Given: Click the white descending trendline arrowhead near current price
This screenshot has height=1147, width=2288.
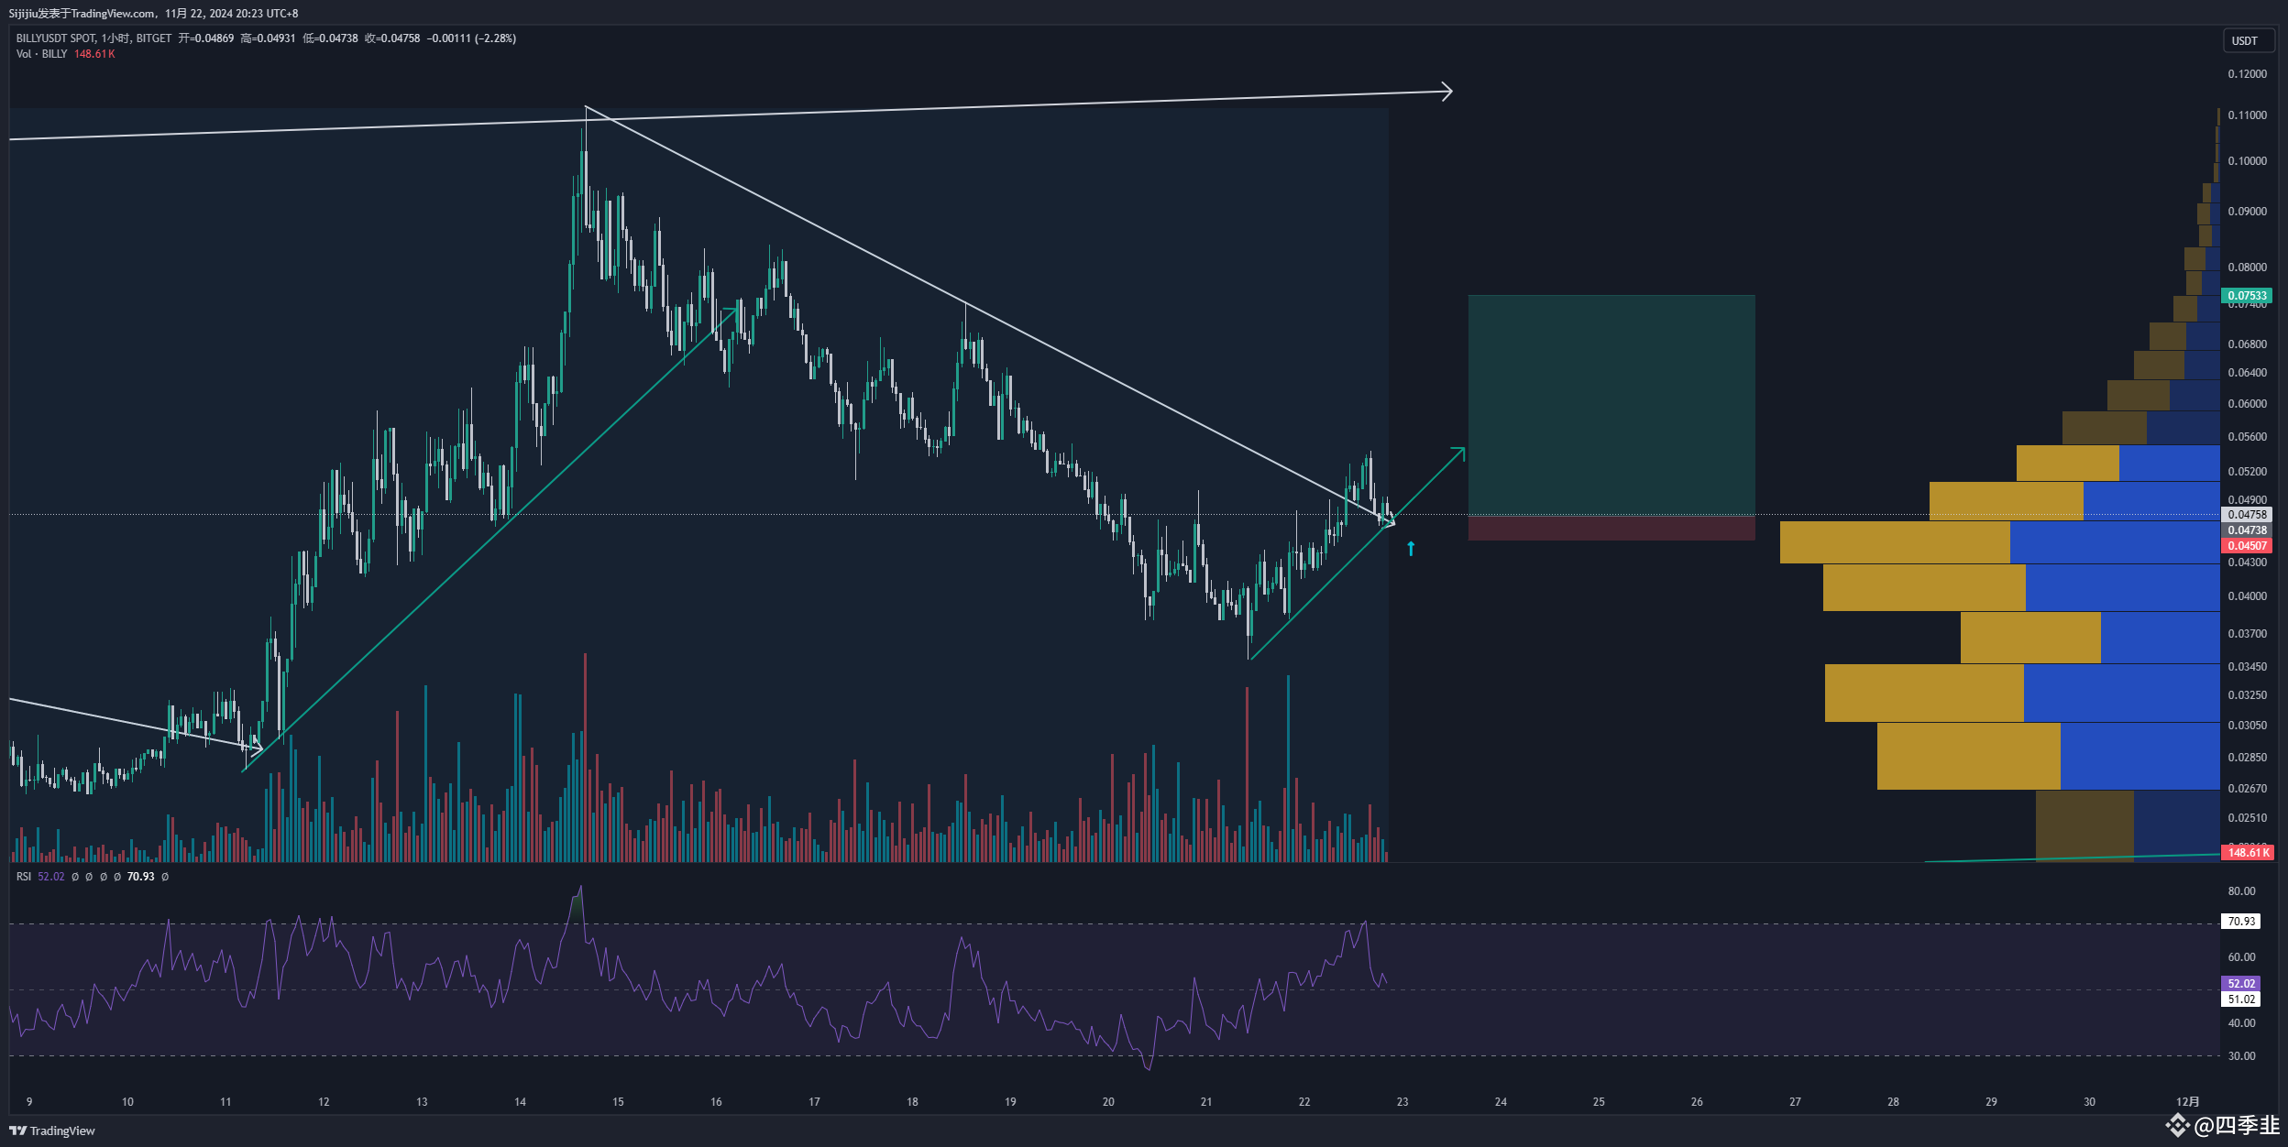Looking at the screenshot, I should point(1390,522).
